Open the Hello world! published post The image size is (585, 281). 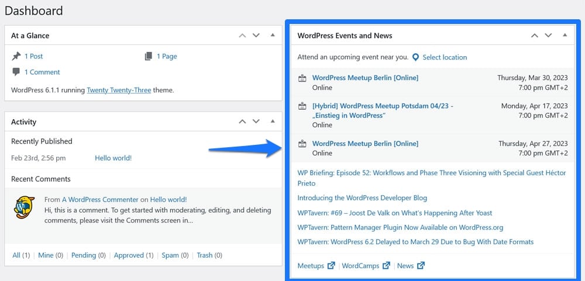113,158
